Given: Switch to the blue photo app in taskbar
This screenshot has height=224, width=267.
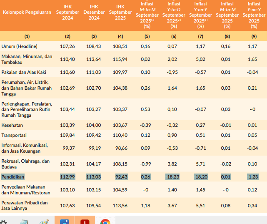Looking at the screenshot, I should [64, 220].
